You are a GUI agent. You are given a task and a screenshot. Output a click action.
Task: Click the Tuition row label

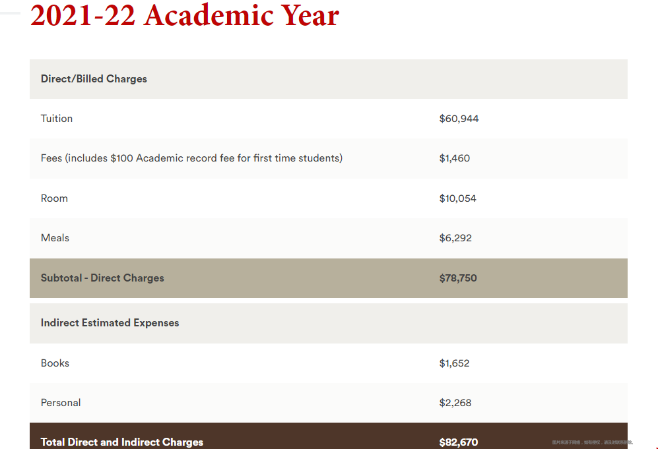click(x=57, y=119)
